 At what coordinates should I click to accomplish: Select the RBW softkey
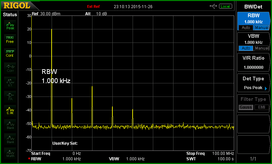pyautogui.click(x=253, y=21)
